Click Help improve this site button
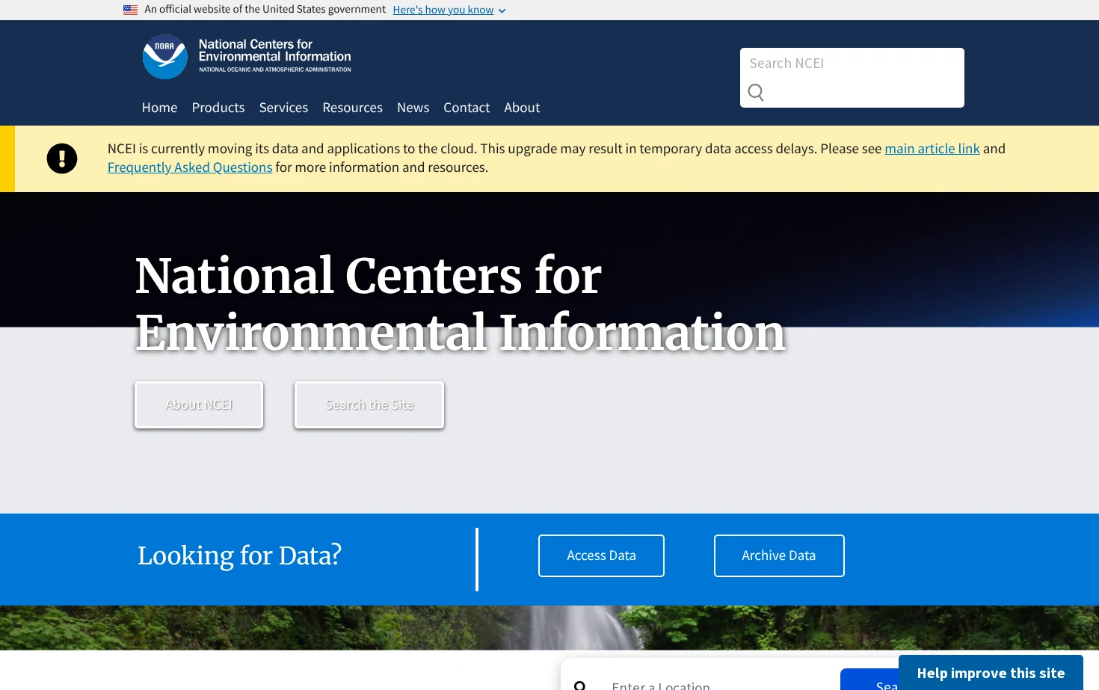 [x=991, y=673]
